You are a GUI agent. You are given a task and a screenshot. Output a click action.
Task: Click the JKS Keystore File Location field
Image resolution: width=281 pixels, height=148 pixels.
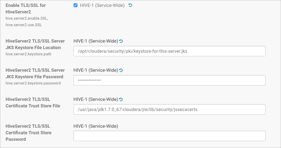click(x=169, y=51)
